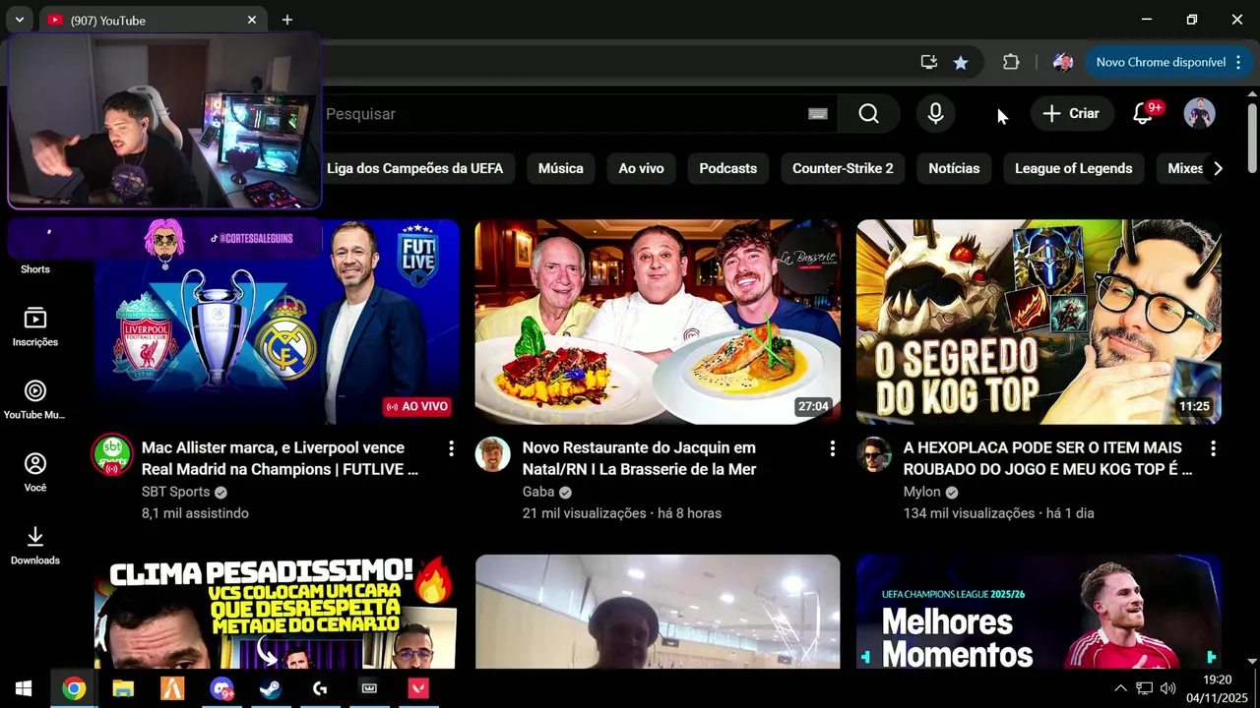Select the League of Legends chip
1260x708 pixels.
pyautogui.click(x=1073, y=168)
